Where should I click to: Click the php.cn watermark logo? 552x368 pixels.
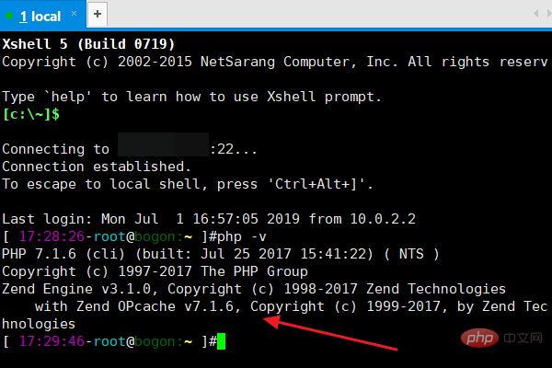(502, 340)
